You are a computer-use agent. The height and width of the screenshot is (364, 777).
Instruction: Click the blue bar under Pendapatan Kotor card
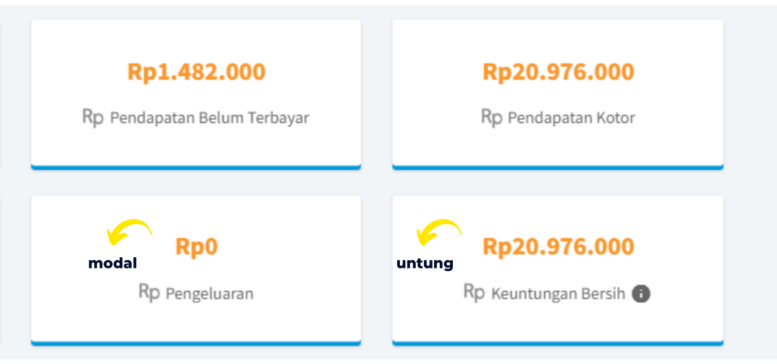point(558,168)
